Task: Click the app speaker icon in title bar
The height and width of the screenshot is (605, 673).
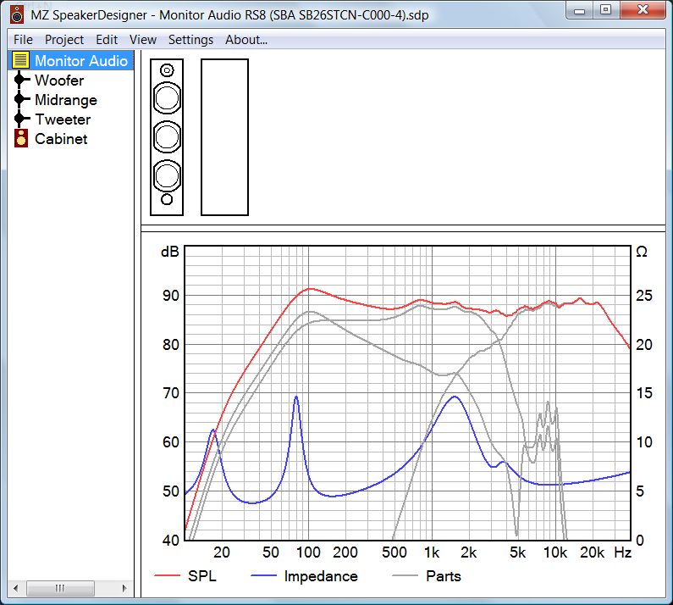Action: click(17, 14)
